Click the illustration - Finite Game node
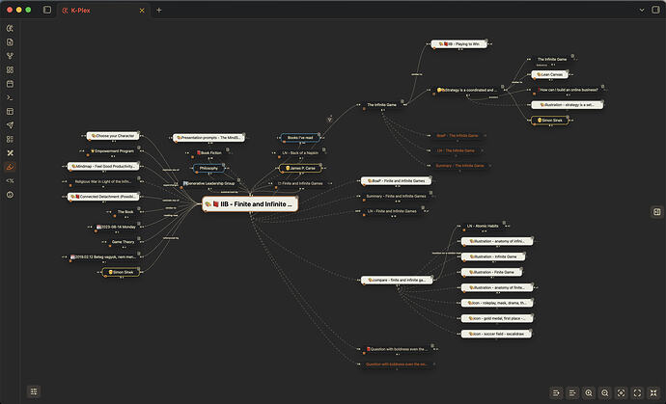 (492, 272)
